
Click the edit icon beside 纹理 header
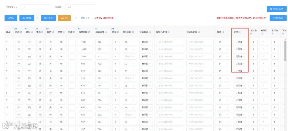coord(239,32)
